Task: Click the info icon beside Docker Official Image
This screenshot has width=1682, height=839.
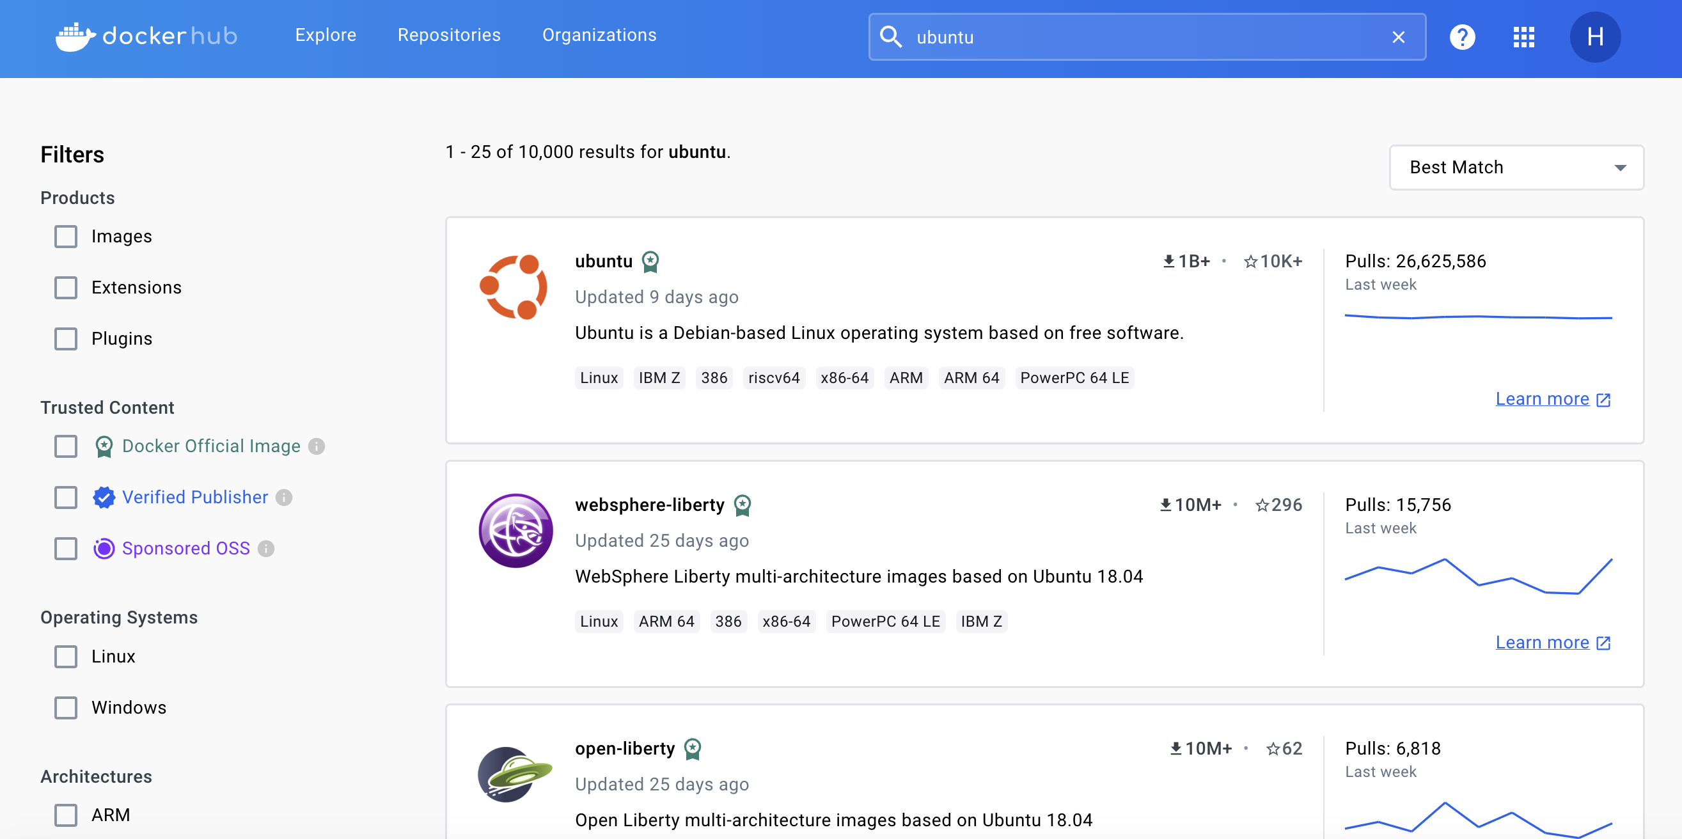Action: (x=317, y=446)
